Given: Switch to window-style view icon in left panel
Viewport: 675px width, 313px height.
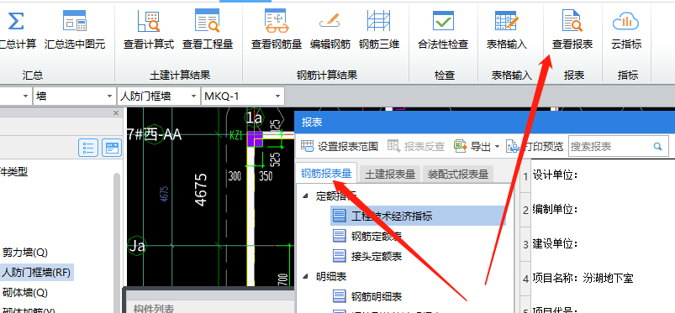Looking at the screenshot, I should (x=112, y=148).
